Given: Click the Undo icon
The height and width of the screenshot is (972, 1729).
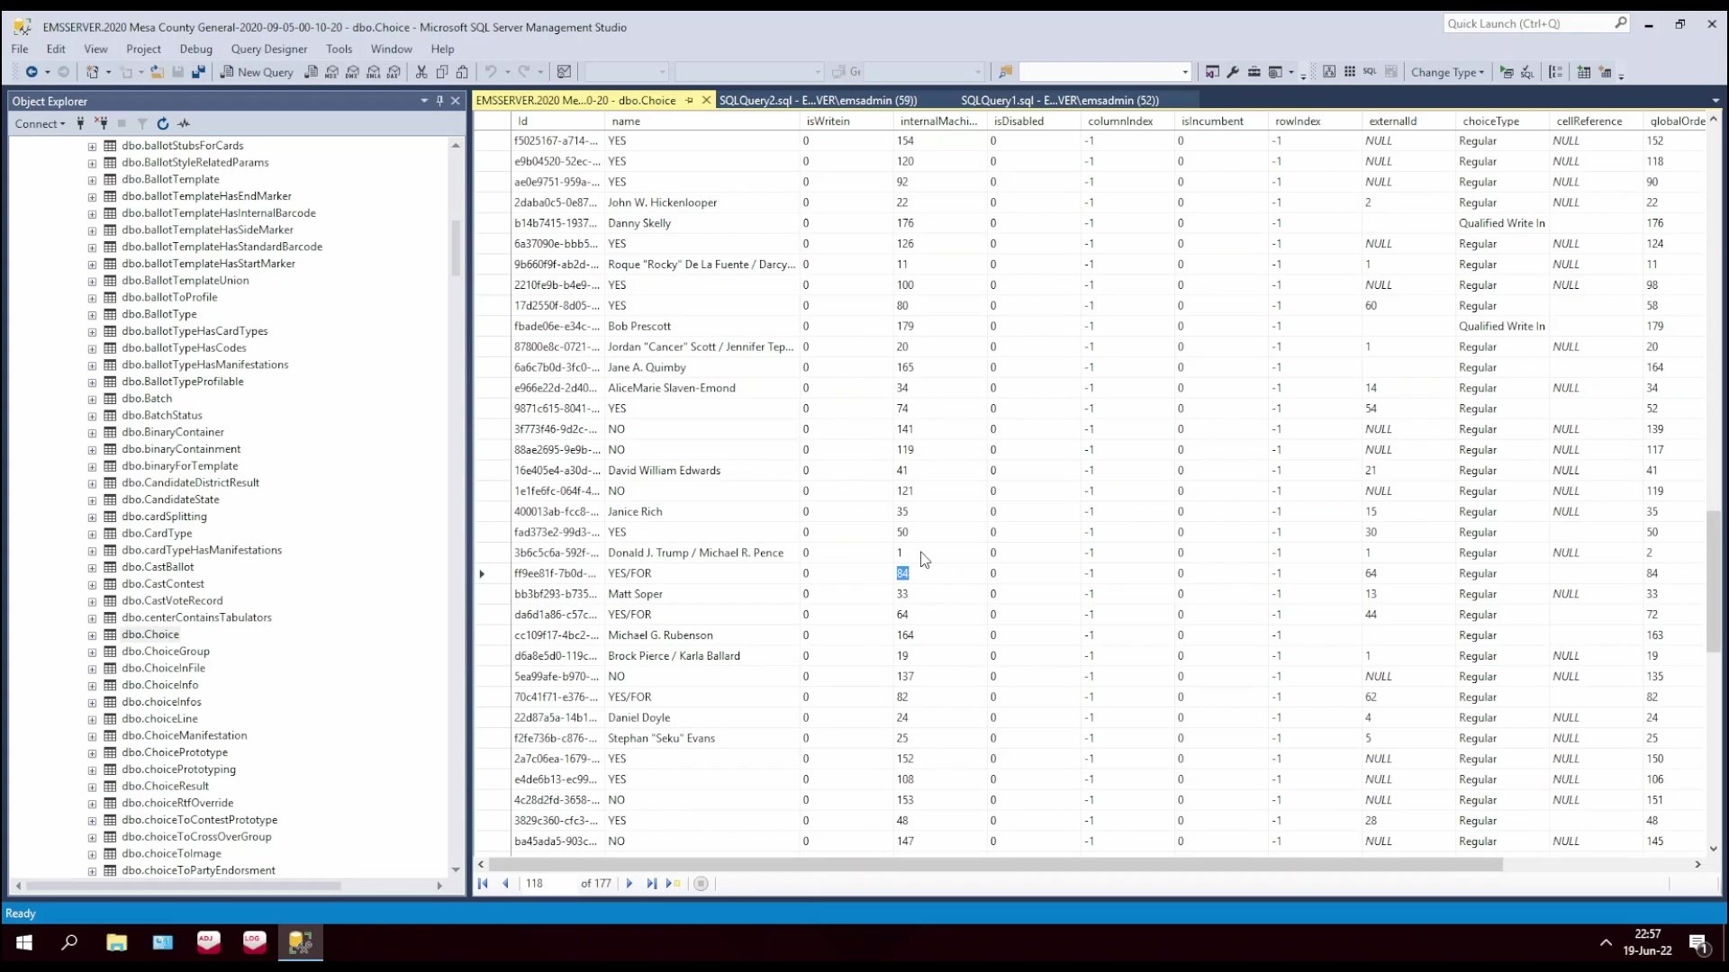Looking at the screenshot, I should (x=491, y=72).
